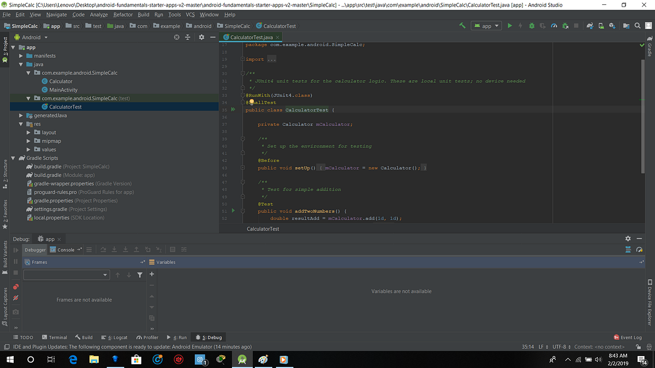Image resolution: width=655 pixels, height=368 pixels.
Task: Run the app with the green play icon
Action: (509, 26)
